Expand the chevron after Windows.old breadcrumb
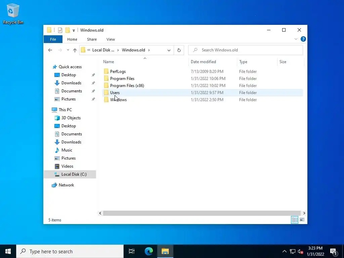 149,50
